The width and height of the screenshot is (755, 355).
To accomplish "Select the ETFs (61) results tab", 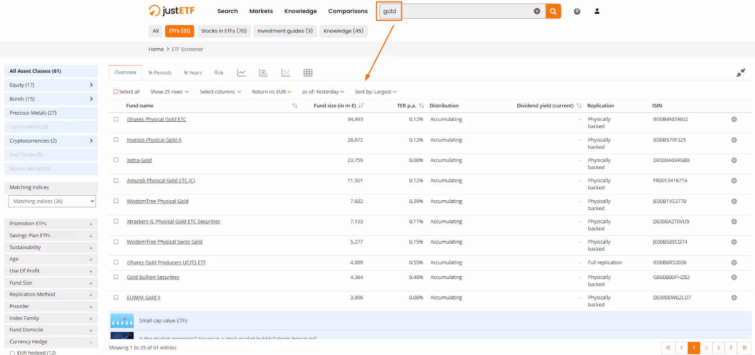I will (179, 31).
